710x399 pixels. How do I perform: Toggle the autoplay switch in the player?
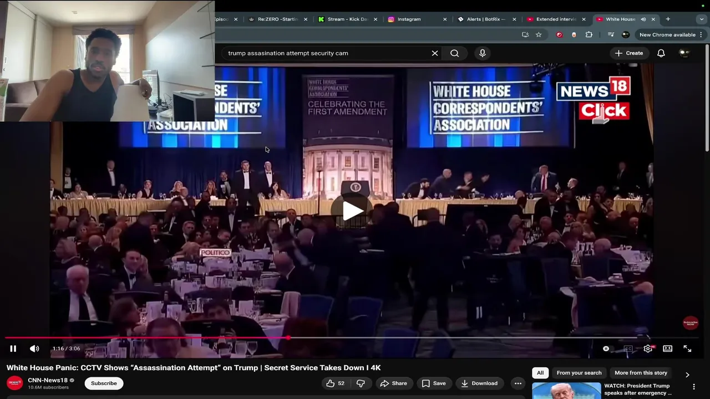pos(606,349)
